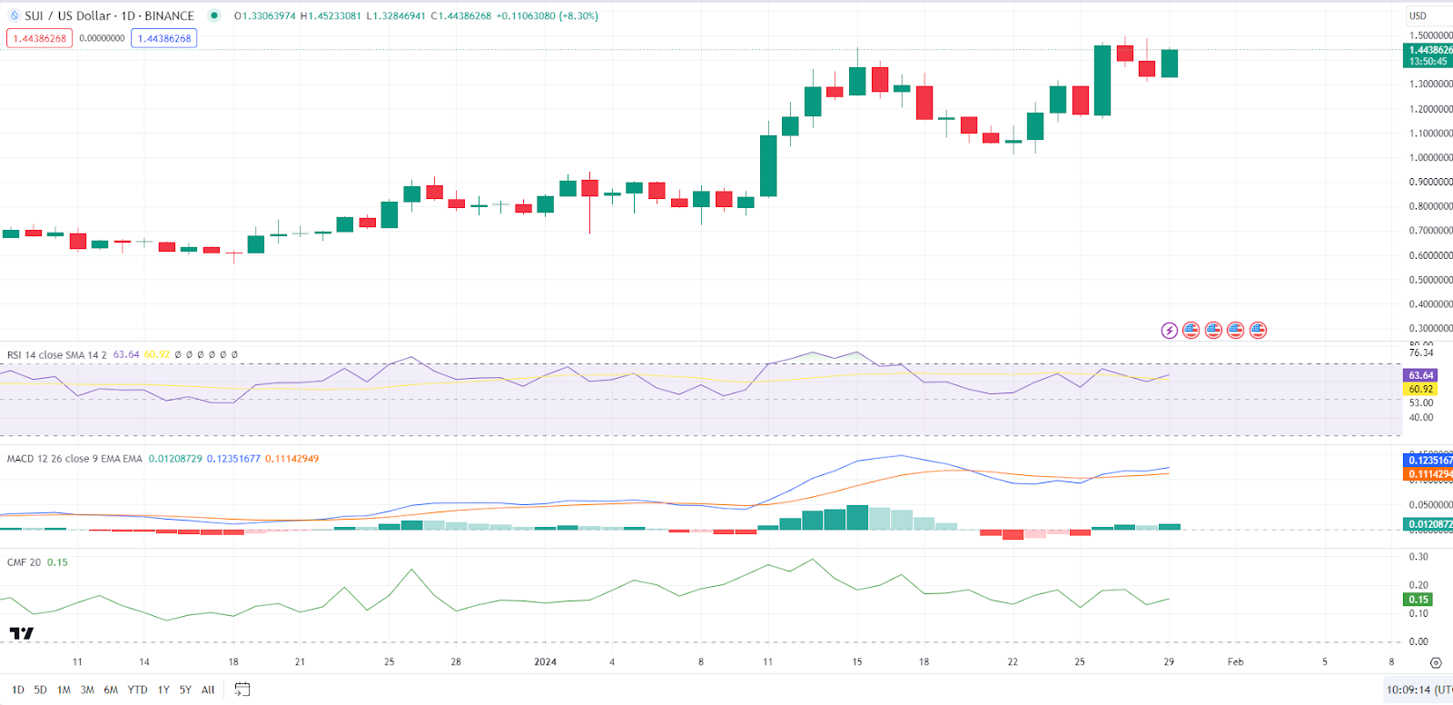Select the 5Y time range

click(185, 690)
